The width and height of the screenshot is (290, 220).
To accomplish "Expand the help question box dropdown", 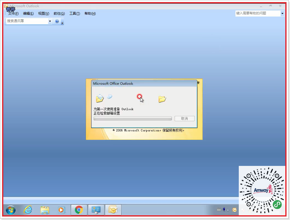I will tap(282, 13).
